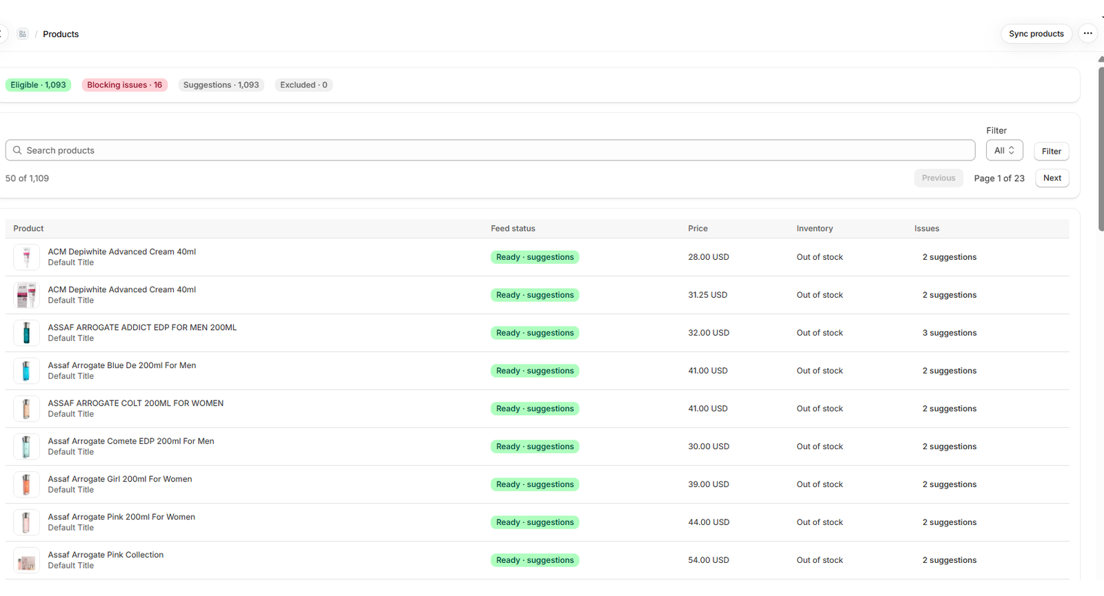Open the Excluded · 0 tab
Viewport: 1104px width, 596px height.
coord(304,85)
